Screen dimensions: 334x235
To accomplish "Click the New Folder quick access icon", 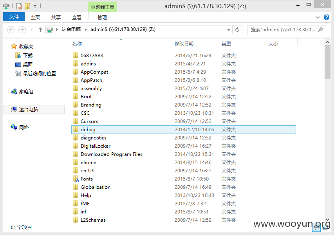I will click(27, 6).
